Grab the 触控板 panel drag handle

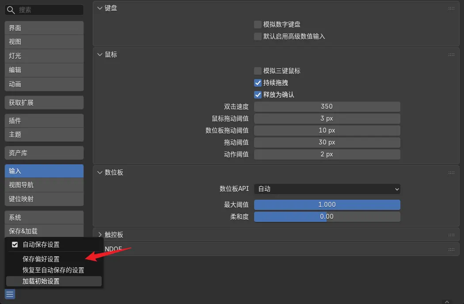point(451,235)
